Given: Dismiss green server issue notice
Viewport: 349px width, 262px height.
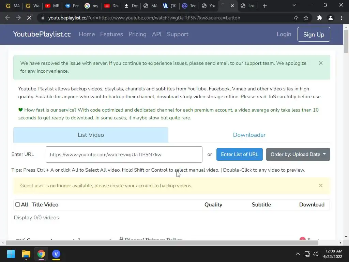Looking at the screenshot, I should point(321,63).
